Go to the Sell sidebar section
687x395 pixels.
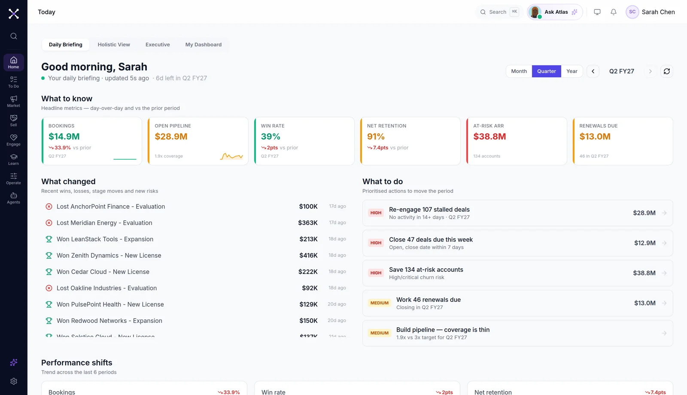point(13,121)
